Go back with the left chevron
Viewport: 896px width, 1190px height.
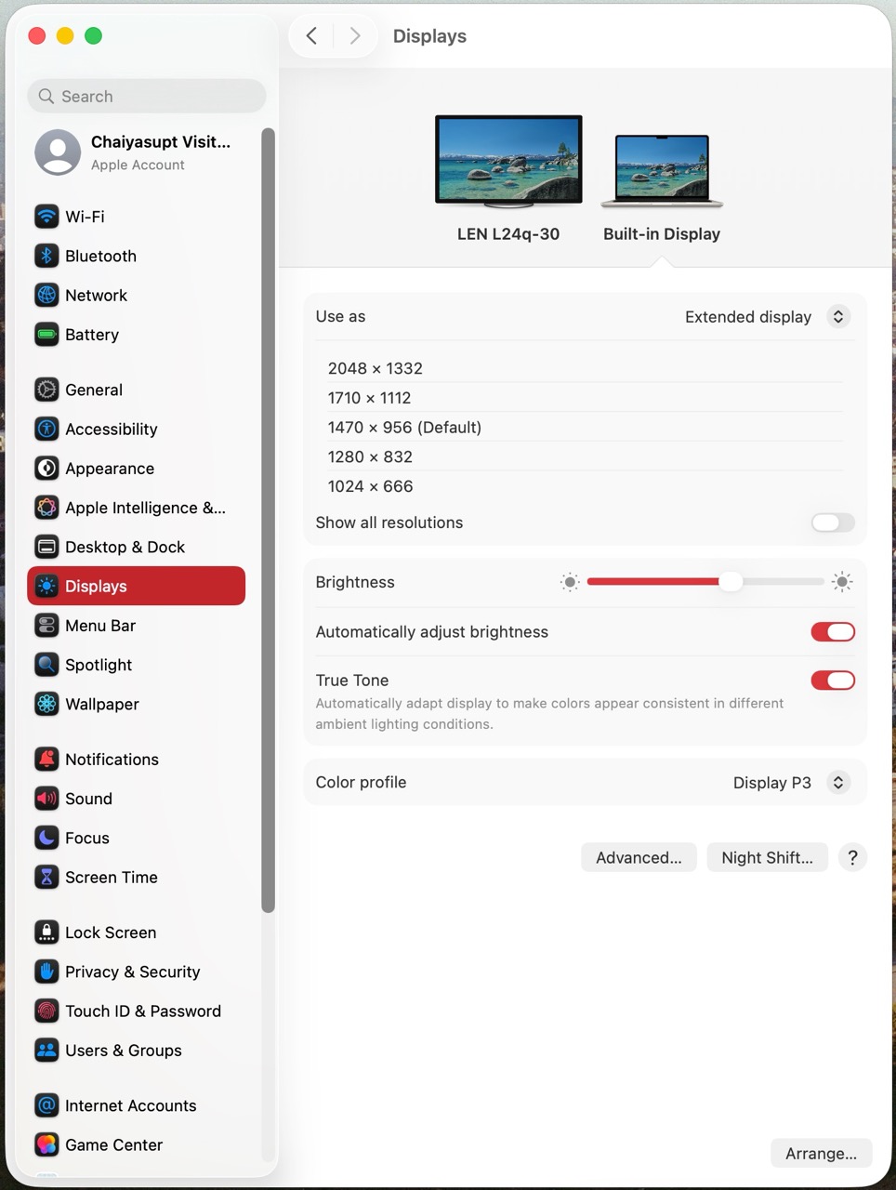coord(311,35)
